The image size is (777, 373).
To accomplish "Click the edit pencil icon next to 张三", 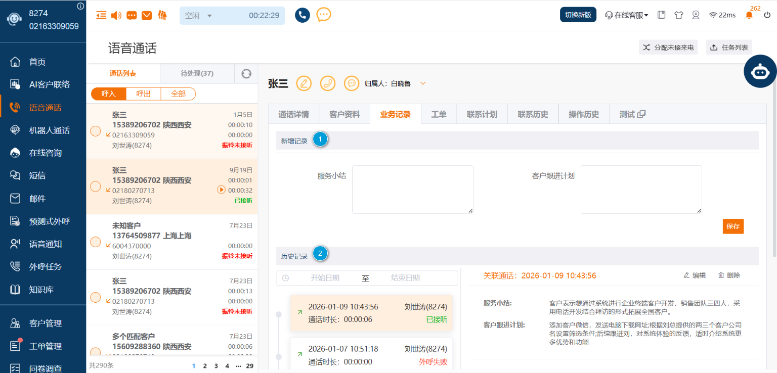I will coord(304,83).
